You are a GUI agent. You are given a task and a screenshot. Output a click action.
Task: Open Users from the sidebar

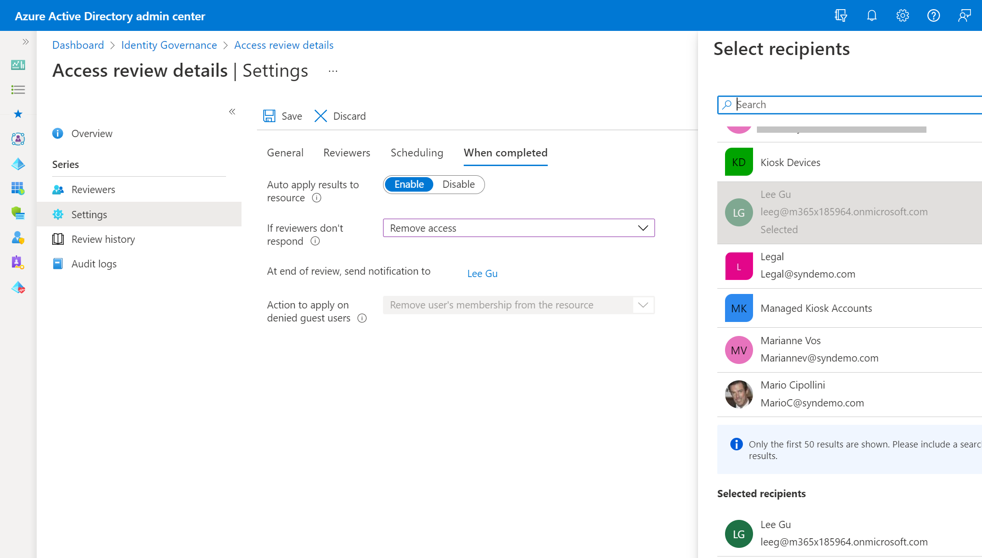click(x=18, y=238)
